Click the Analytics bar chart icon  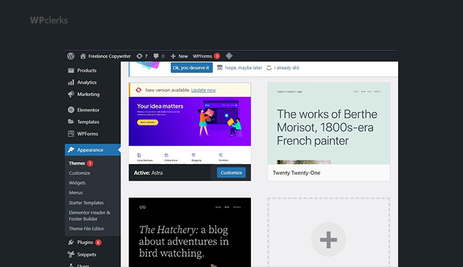[71, 82]
